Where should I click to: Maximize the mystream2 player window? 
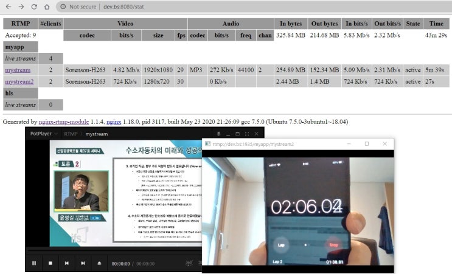[367, 143]
